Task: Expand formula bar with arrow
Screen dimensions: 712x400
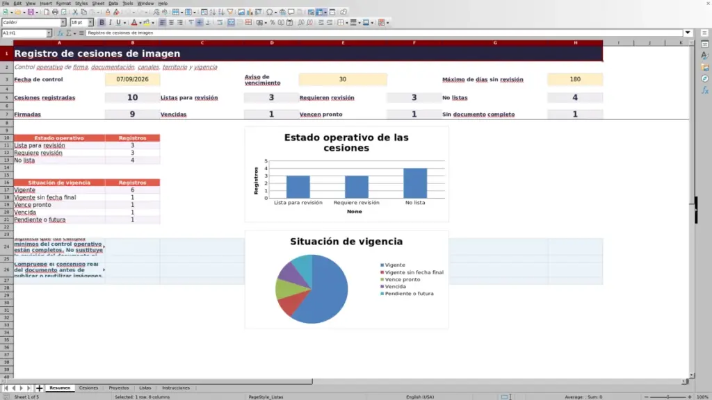Action: (688, 33)
